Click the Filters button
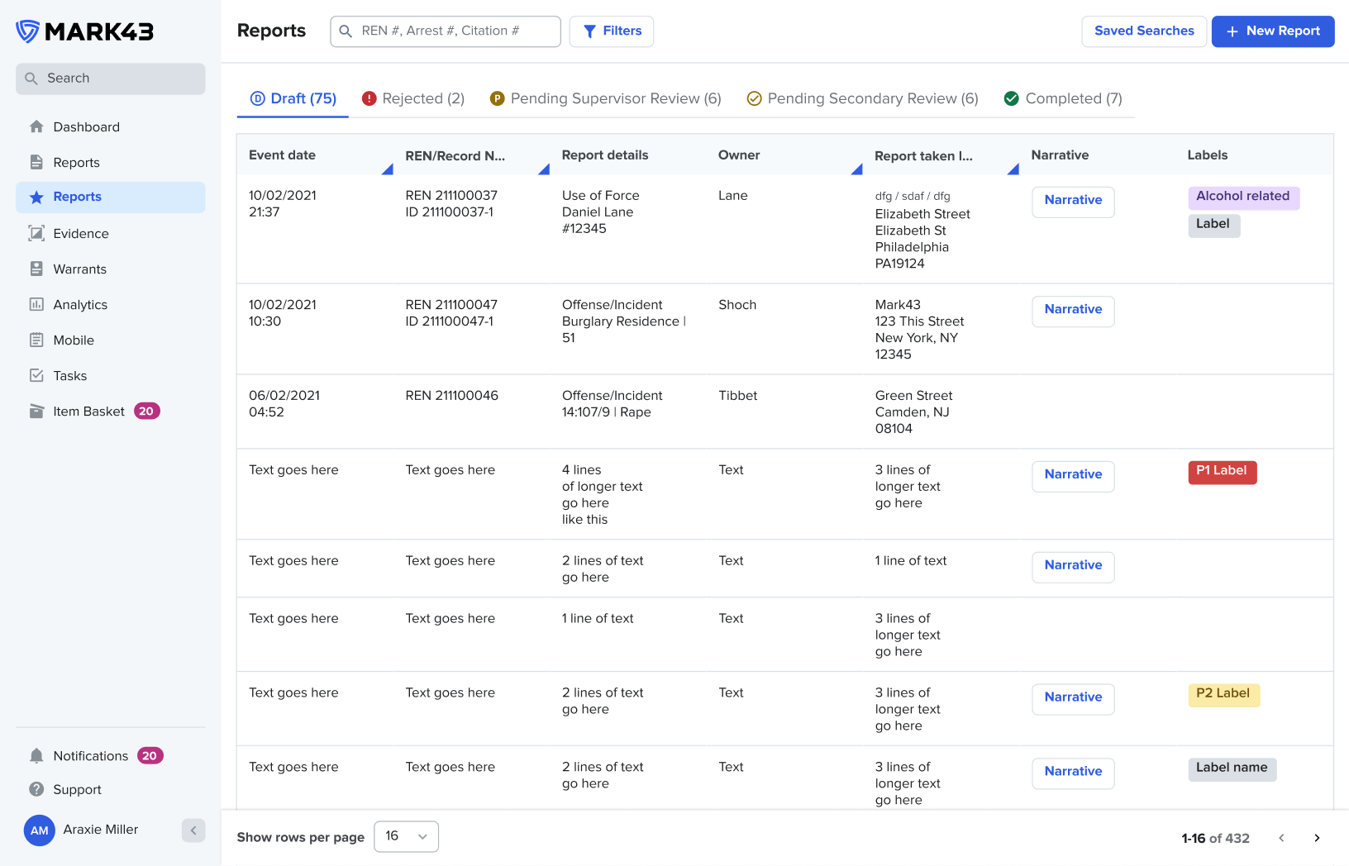Image resolution: width=1349 pixels, height=866 pixels. (x=612, y=31)
